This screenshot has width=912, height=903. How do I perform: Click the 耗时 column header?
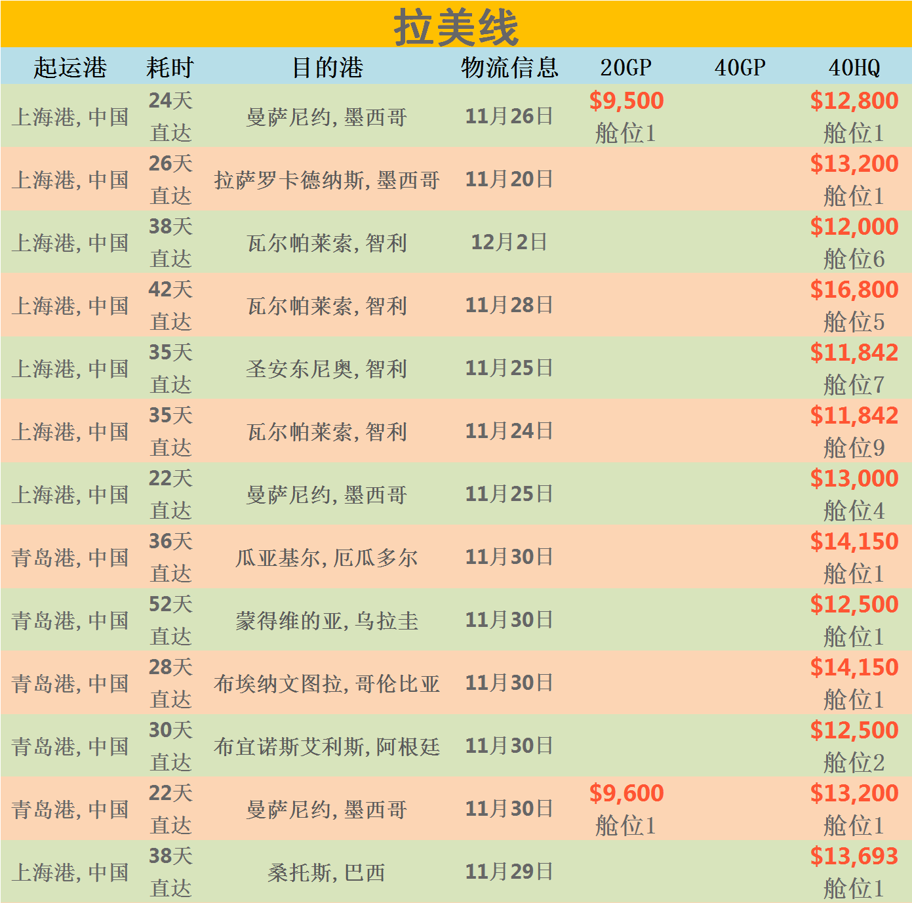(170, 67)
